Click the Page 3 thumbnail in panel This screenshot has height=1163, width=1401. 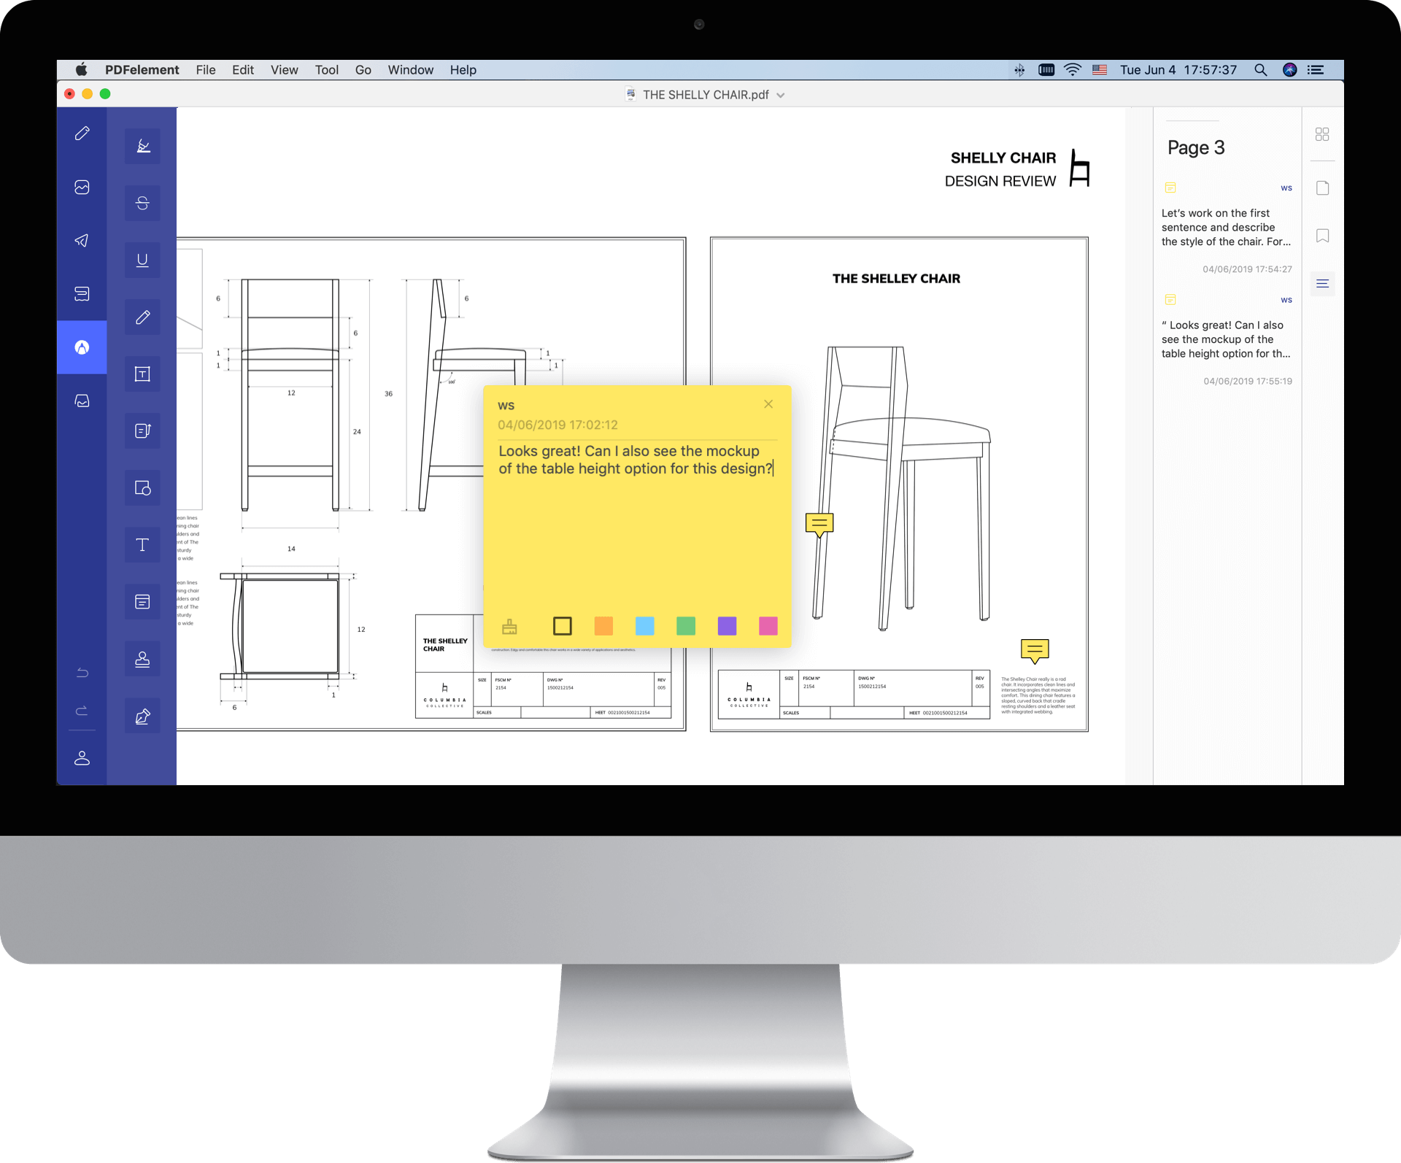click(1197, 147)
